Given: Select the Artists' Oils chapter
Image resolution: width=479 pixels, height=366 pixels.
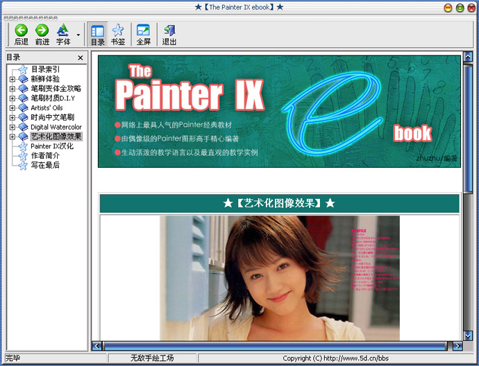Looking at the screenshot, I should click(x=47, y=107).
